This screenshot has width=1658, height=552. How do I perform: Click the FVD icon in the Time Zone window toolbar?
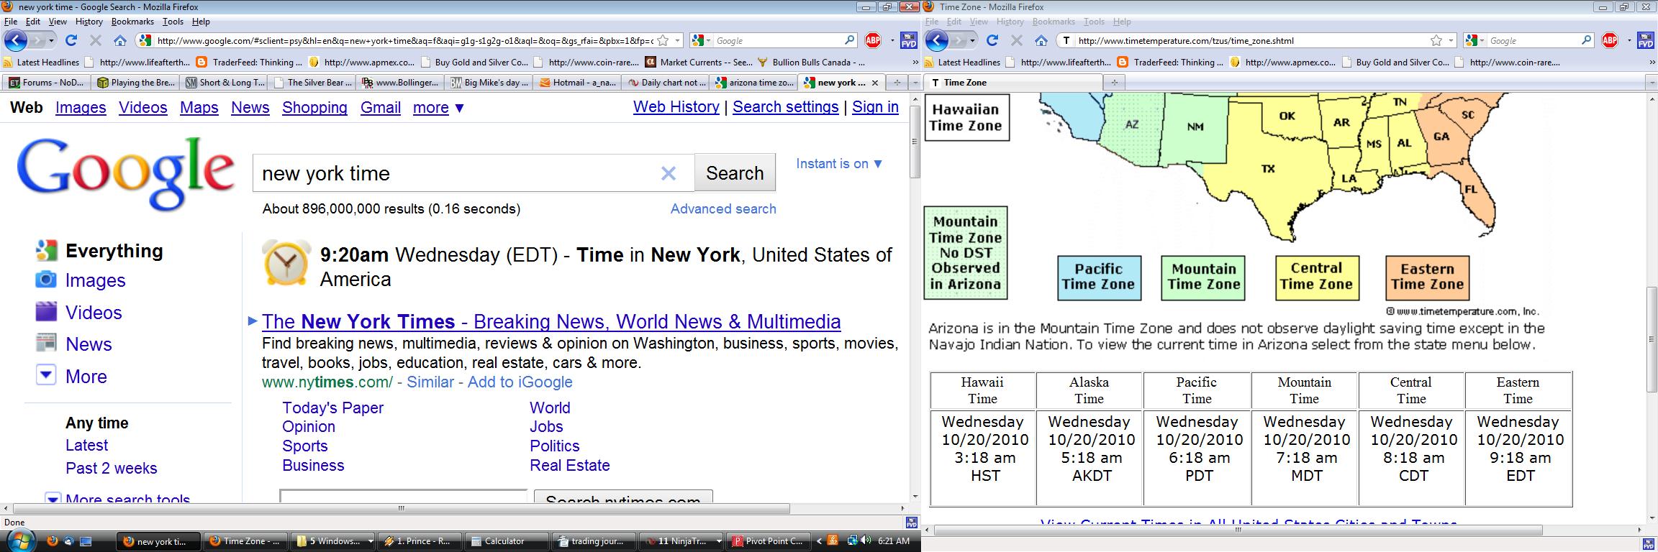(x=1646, y=40)
